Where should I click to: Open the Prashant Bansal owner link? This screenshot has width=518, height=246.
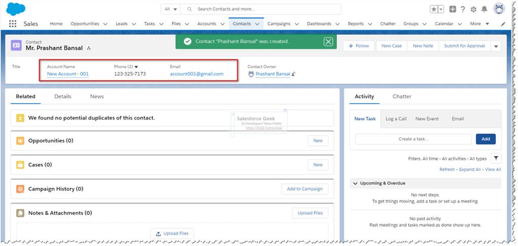click(x=273, y=74)
